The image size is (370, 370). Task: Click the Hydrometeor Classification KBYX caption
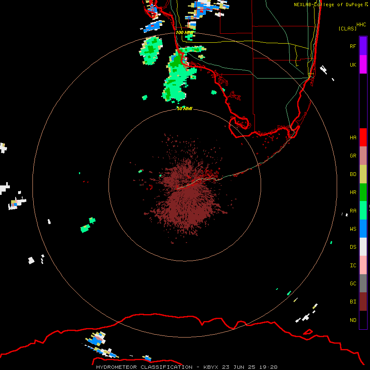[187, 367]
